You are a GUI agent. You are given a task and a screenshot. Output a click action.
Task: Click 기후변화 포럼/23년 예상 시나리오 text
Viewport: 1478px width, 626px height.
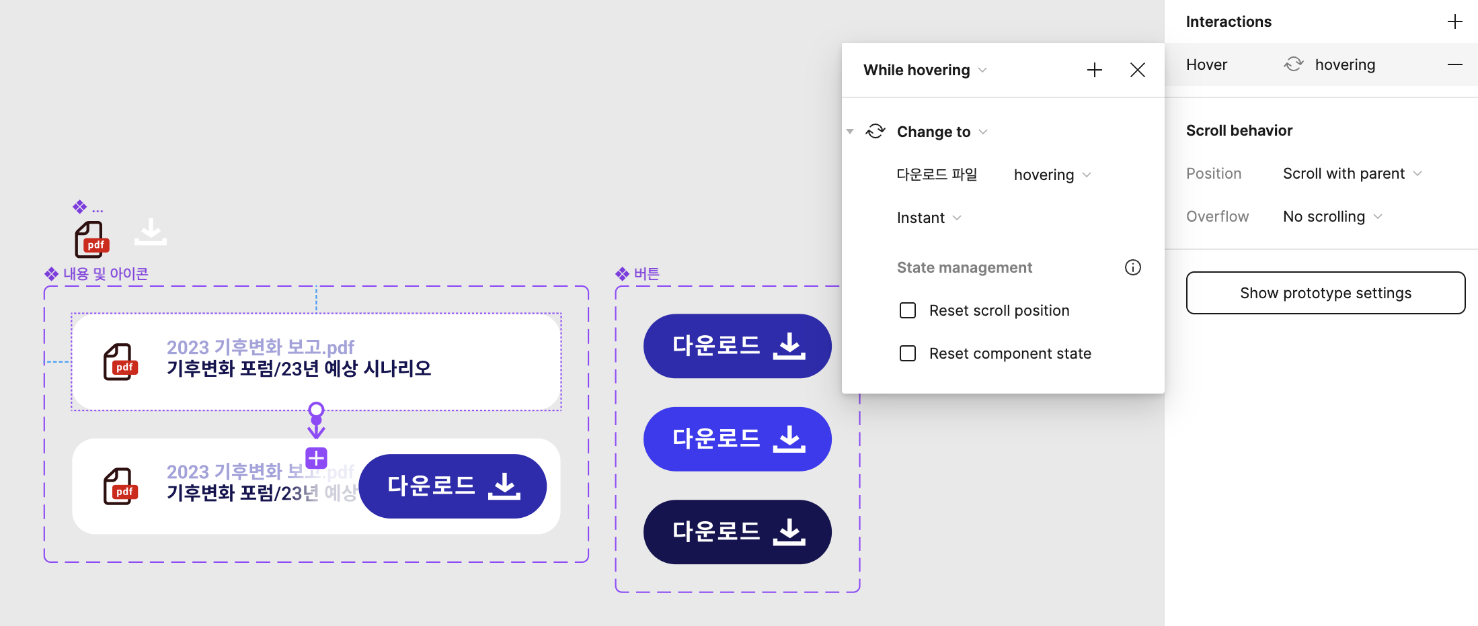tap(299, 369)
